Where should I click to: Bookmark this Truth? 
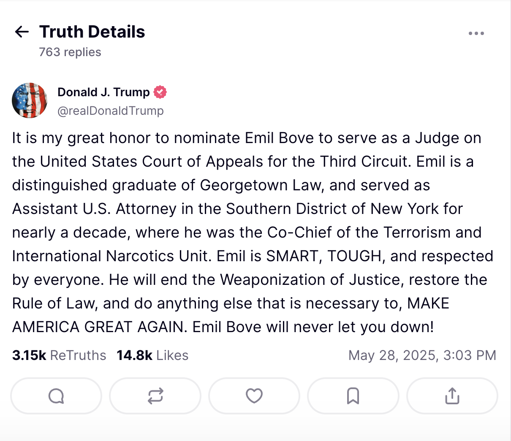click(x=353, y=396)
